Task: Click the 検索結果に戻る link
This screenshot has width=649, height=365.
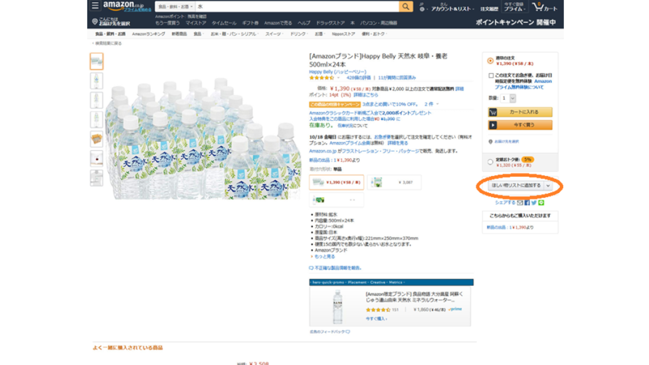Action: (108, 43)
